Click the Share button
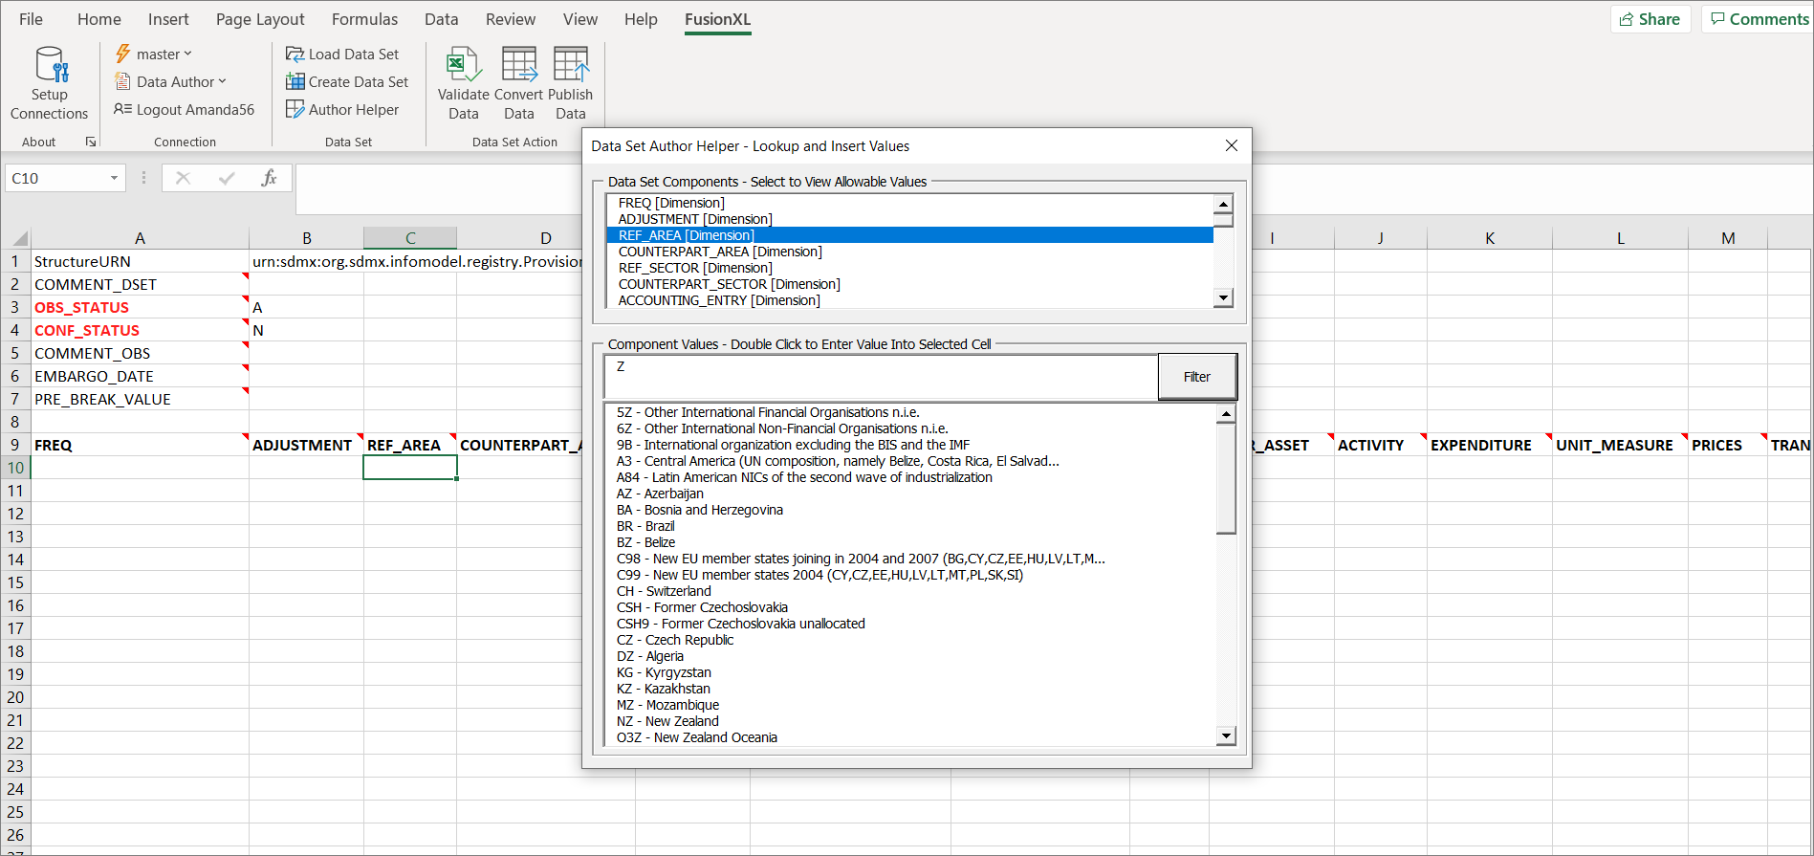This screenshot has width=1814, height=856. 1650,19
